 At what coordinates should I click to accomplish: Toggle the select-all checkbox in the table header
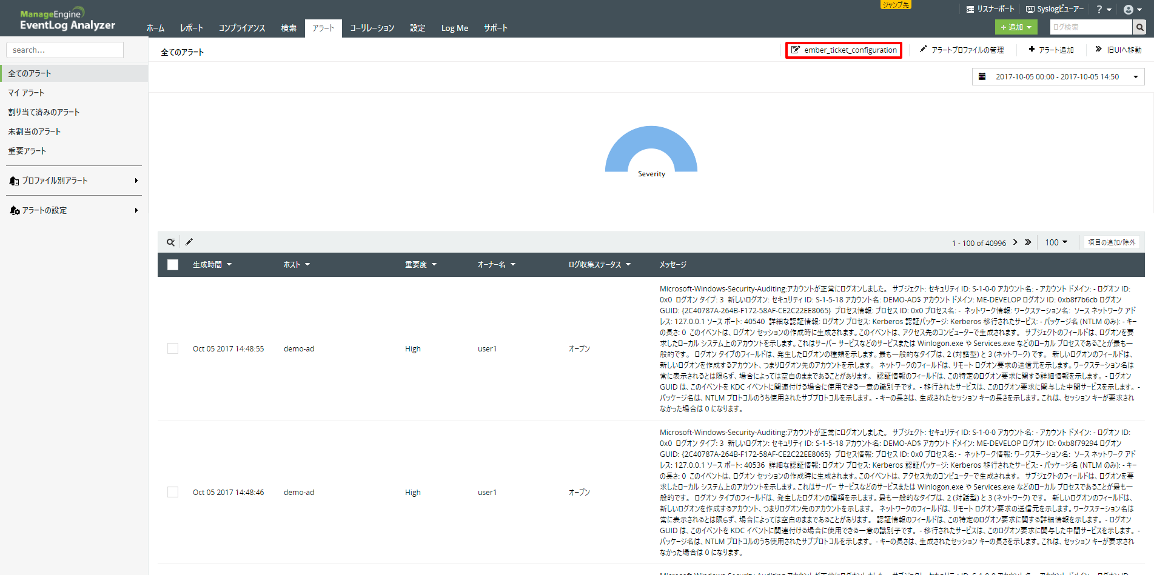click(173, 265)
